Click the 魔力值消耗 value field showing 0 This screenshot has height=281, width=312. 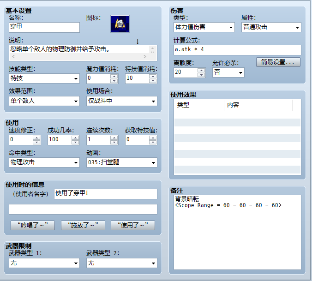(x=99, y=78)
